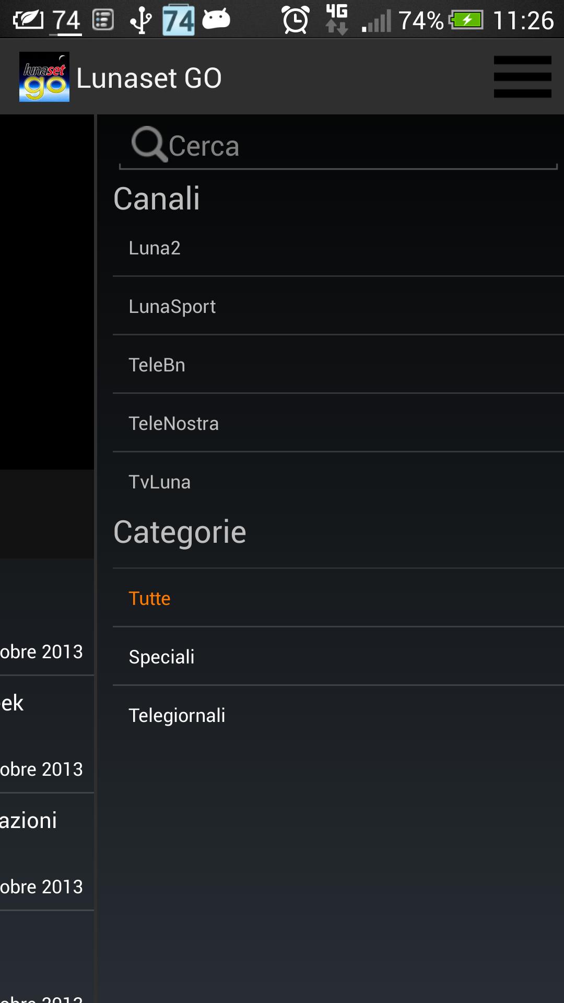Tap the battery charging icon
Image resolution: width=564 pixels, height=1003 pixels.
coord(466,20)
